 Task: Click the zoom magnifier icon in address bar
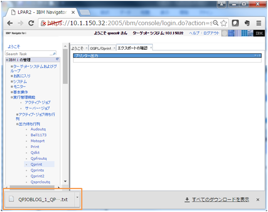tap(216, 23)
